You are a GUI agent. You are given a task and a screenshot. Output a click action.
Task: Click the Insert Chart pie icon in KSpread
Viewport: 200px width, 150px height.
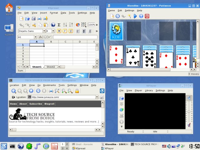78,25
